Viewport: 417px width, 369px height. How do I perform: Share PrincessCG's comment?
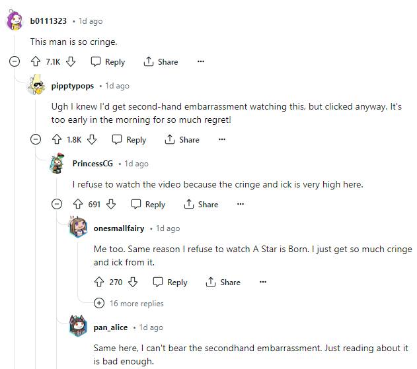(x=201, y=204)
